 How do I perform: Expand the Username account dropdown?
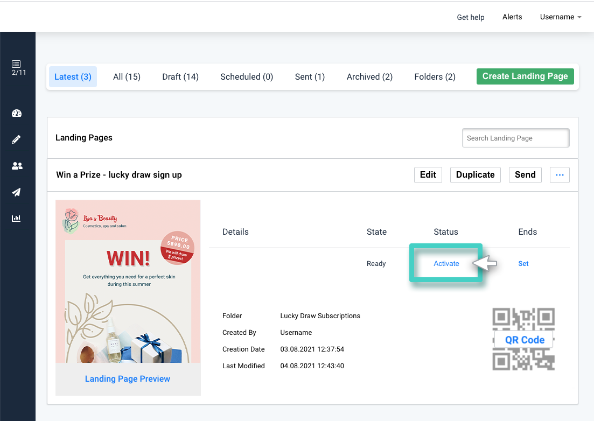coord(560,17)
